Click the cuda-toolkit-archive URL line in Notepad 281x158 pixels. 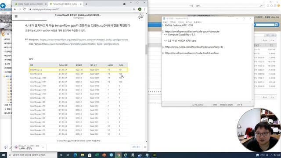(190, 53)
